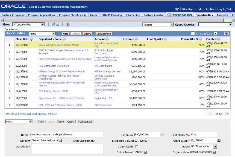Open the Account pick-list icon
The image size is (235, 157).
click(60, 141)
